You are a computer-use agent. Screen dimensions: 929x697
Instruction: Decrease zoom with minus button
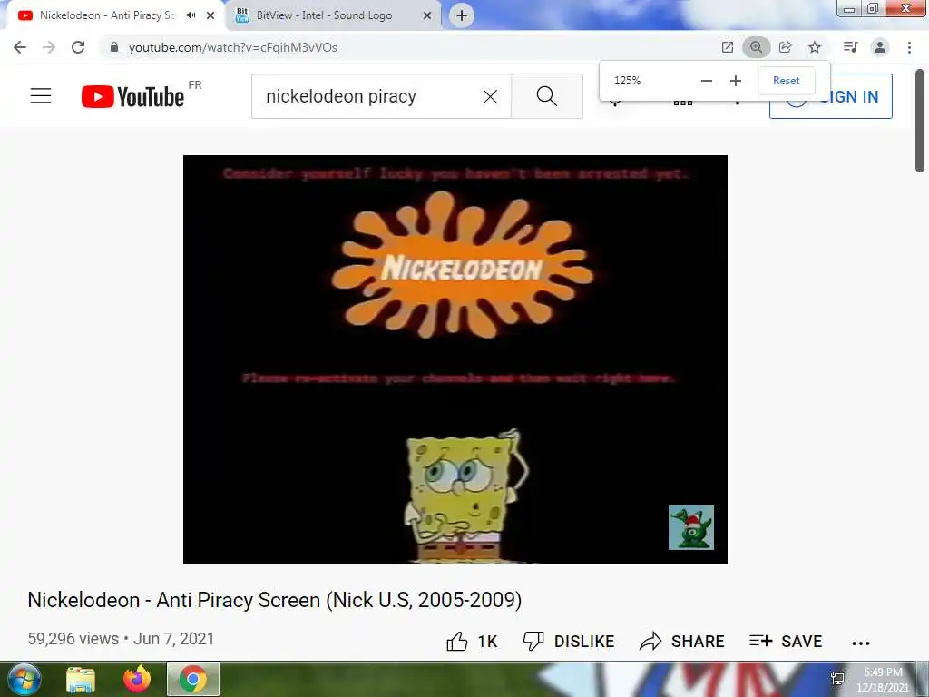[x=706, y=81]
